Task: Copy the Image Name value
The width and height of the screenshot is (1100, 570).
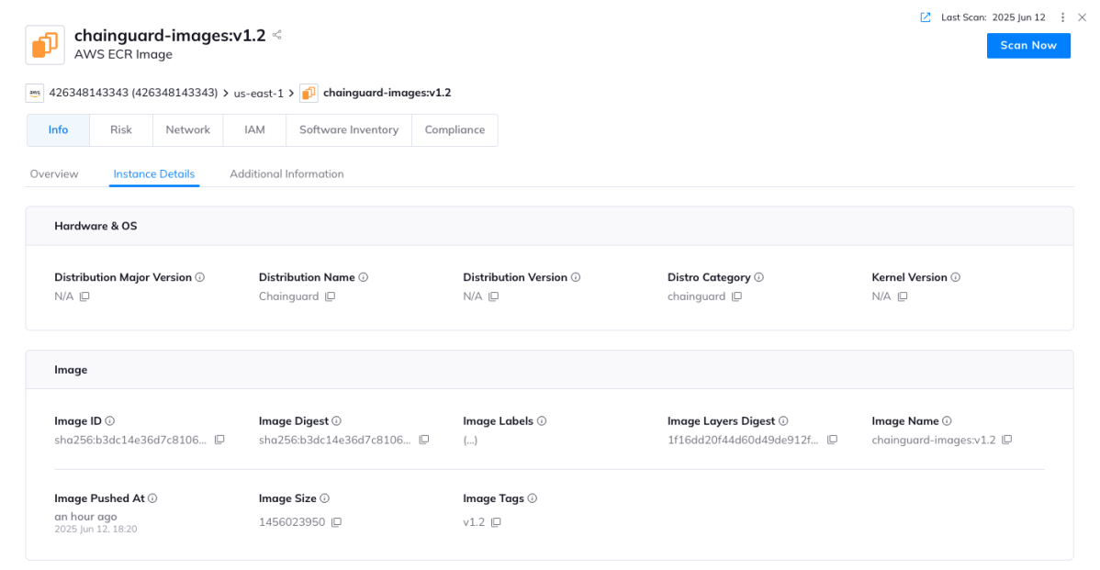Action: coord(1007,440)
